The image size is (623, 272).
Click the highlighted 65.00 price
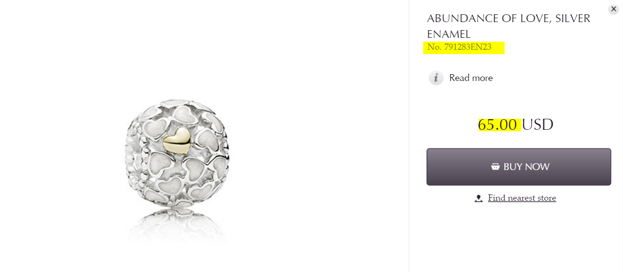pos(497,125)
